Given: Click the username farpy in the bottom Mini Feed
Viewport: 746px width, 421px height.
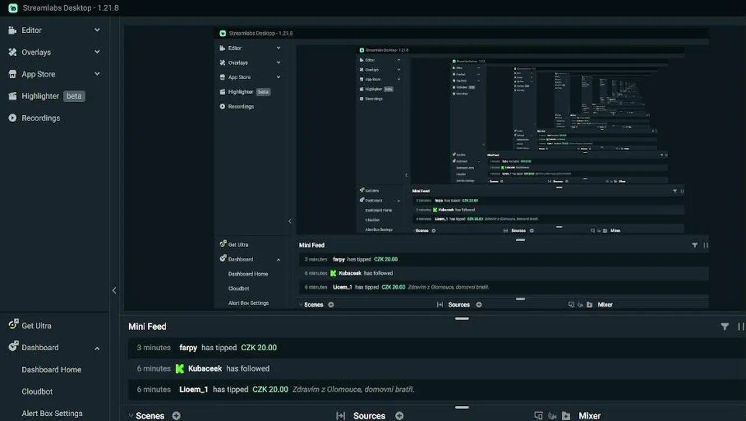Looking at the screenshot, I should coord(188,347).
